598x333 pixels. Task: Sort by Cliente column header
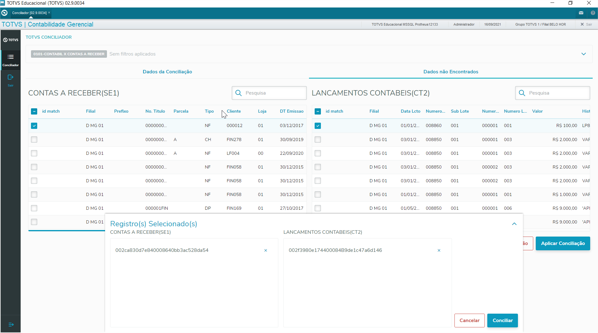[234, 111]
